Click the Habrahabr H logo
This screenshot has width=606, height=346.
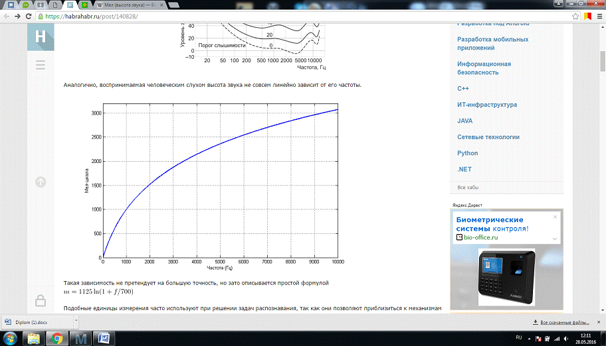pyautogui.click(x=41, y=37)
